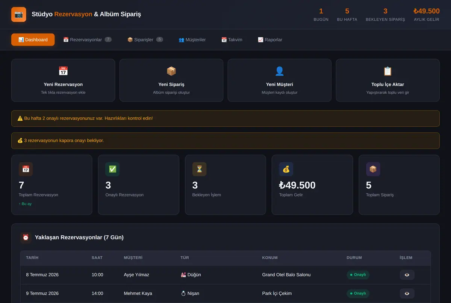Switch to the Rezervasyonlar tab
Viewport: 451px width, 303px height.
point(87,39)
